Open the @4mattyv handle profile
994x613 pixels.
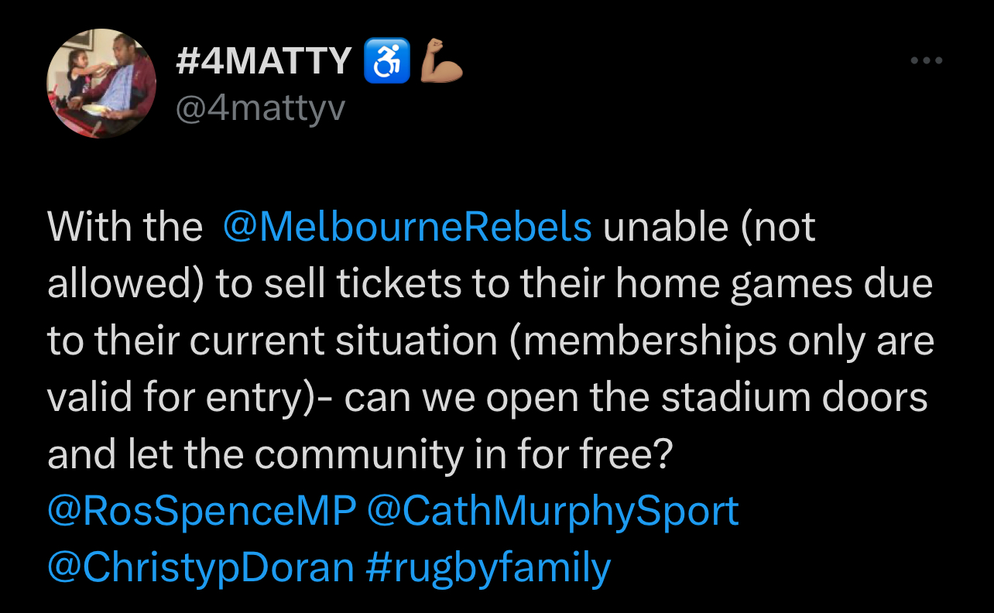259,108
